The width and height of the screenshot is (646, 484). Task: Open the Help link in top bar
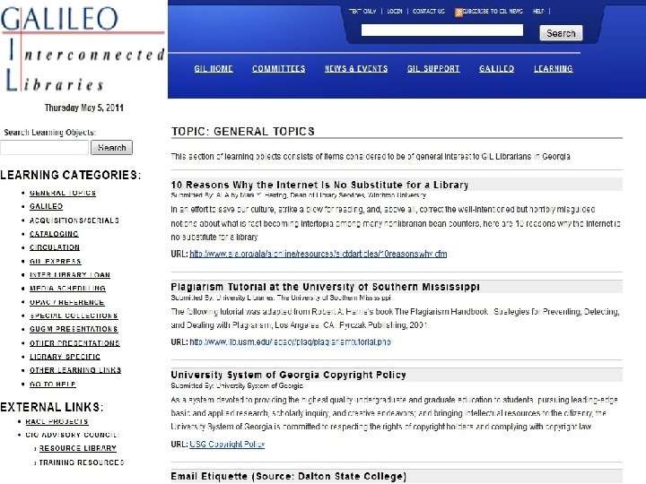click(x=538, y=11)
